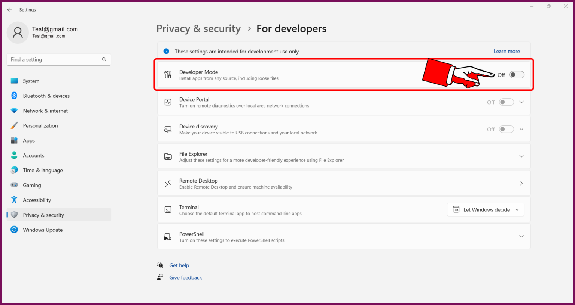Go to Privacy & security in the sidebar
Image resolution: width=575 pixels, height=305 pixels.
(x=43, y=215)
